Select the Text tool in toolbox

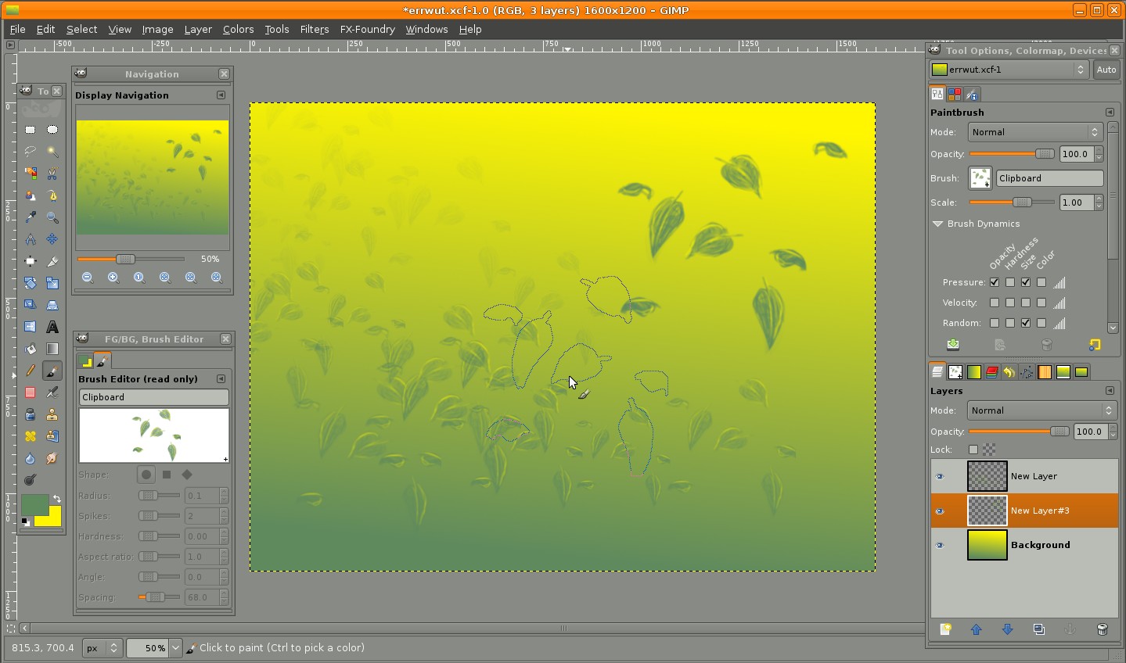52,327
